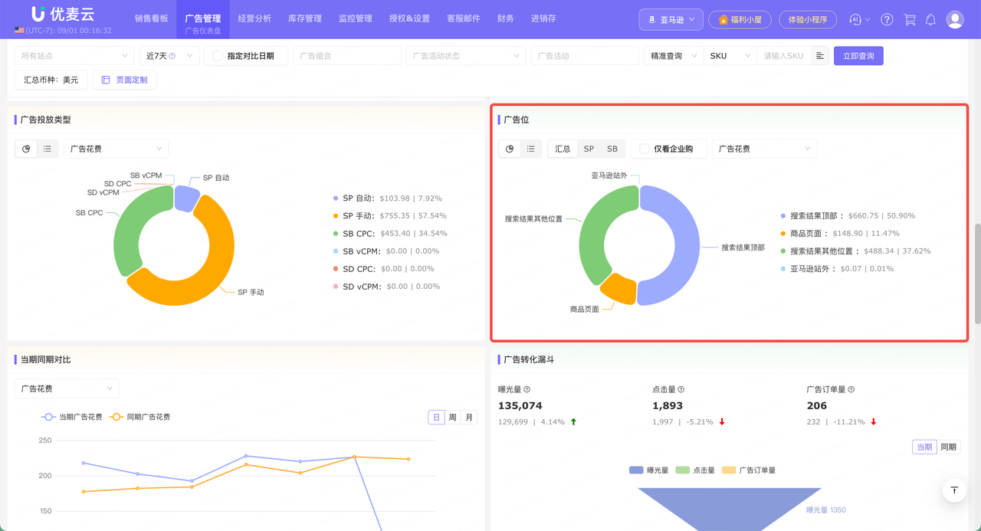Click the 汇总币种：美元 button
The width and height of the screenshot is (981, 531).
51,80
